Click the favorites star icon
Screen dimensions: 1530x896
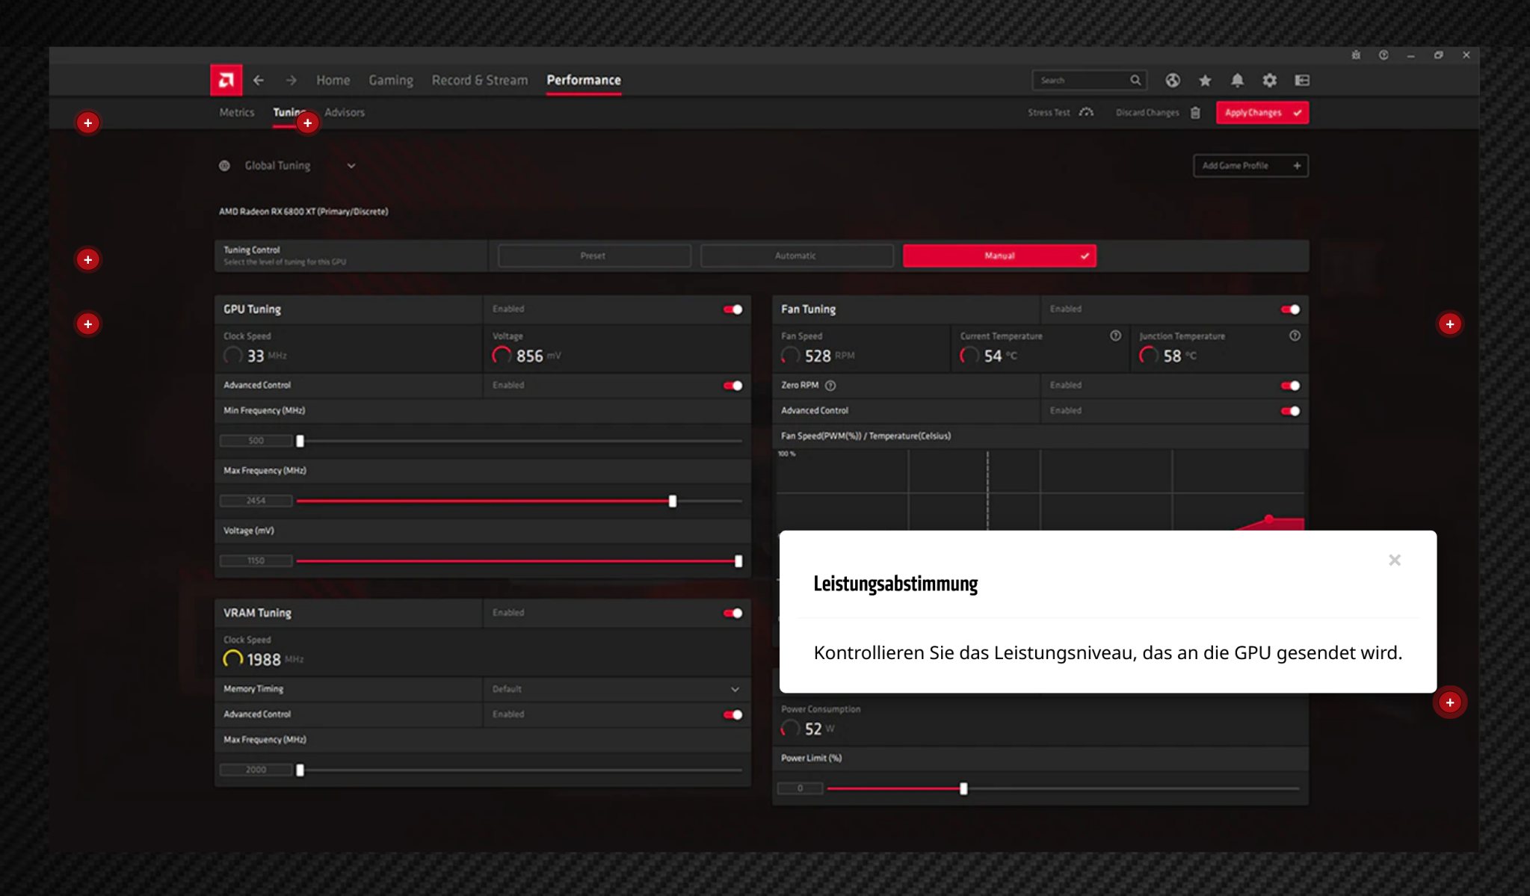pos(1205,80)
